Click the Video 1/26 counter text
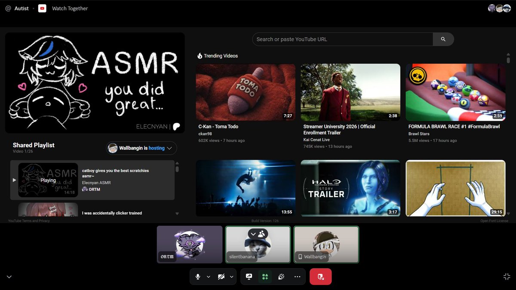This screenshot has height=290, width=516. (x=23, y=152)
